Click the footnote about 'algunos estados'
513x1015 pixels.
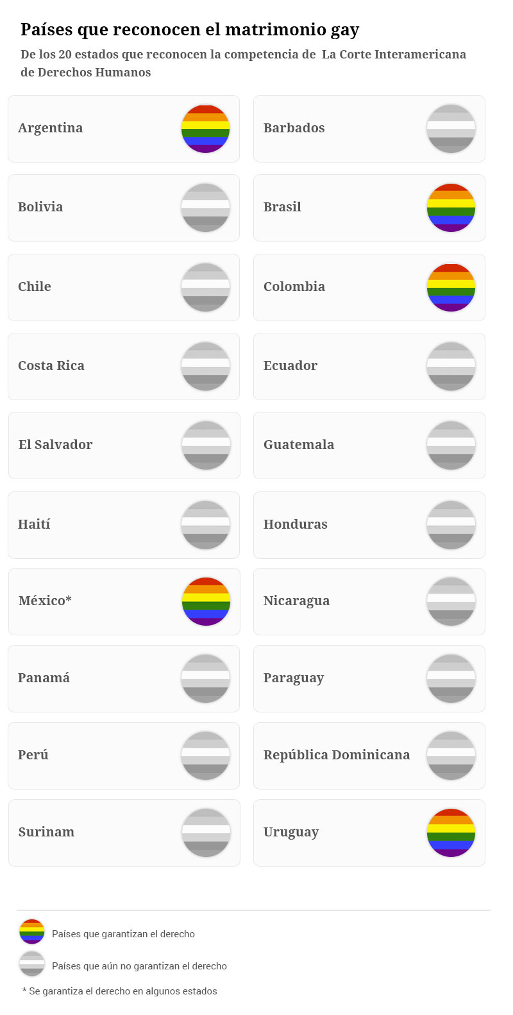[120, 991]
